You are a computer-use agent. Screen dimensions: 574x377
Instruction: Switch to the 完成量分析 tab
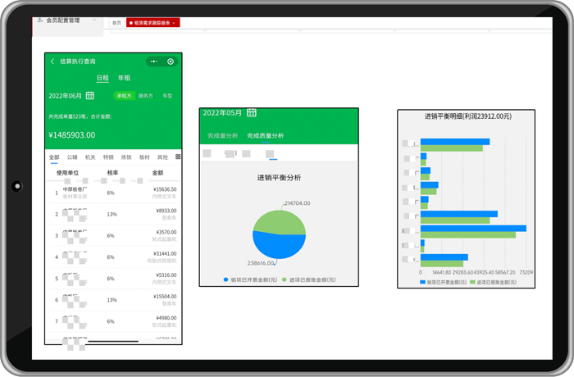pyautogui.click(x=222, y=135)
